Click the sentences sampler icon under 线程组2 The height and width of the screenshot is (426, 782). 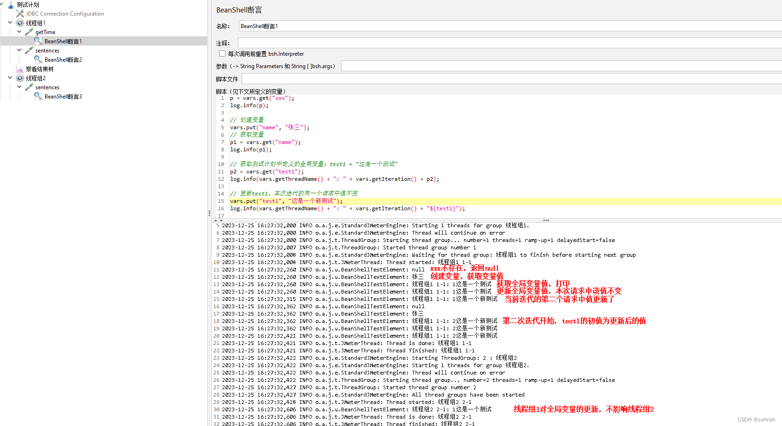(x=29, y=87)
